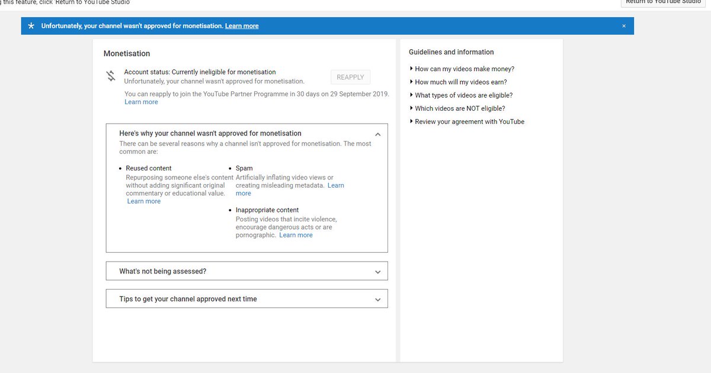Screen dimensions: 711x373
Task: Click the Account status ineligible text
Action: click(x=200, y=72)
